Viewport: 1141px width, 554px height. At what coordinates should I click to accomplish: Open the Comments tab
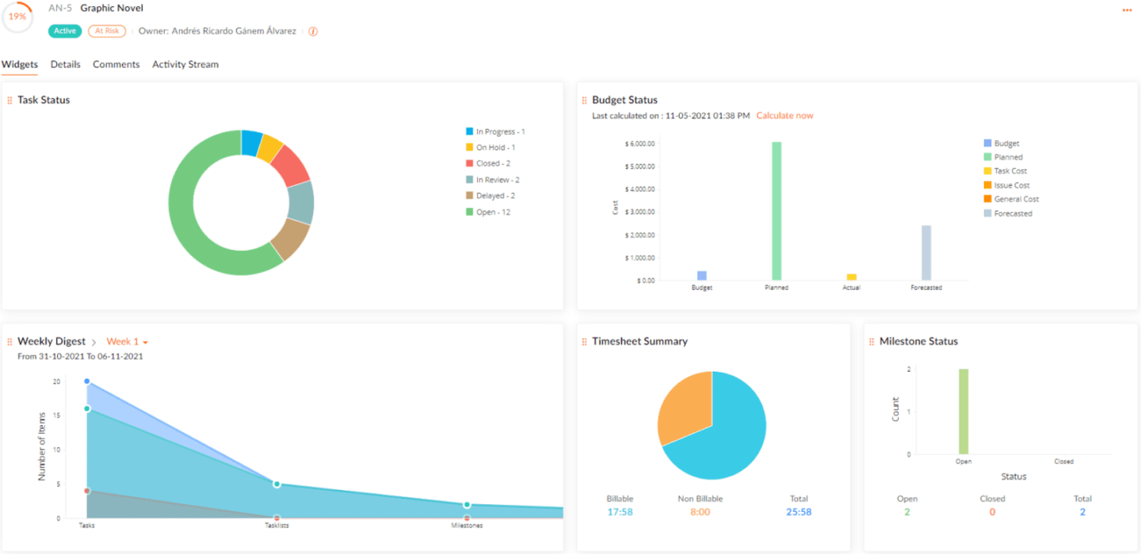tap(116, 65)
